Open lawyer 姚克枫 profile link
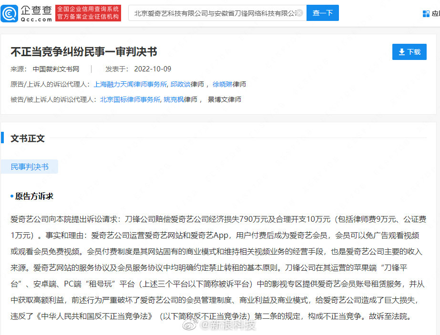 coord(174,99)
